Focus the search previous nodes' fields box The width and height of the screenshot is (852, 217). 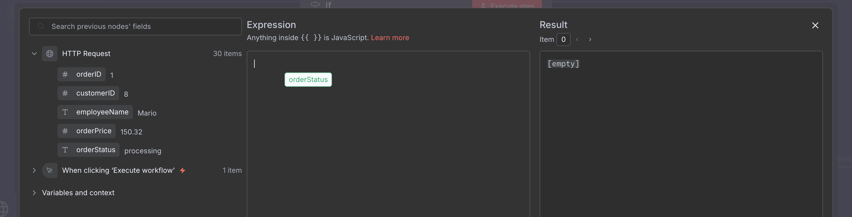pyautogui.click(x=135, y=26)
